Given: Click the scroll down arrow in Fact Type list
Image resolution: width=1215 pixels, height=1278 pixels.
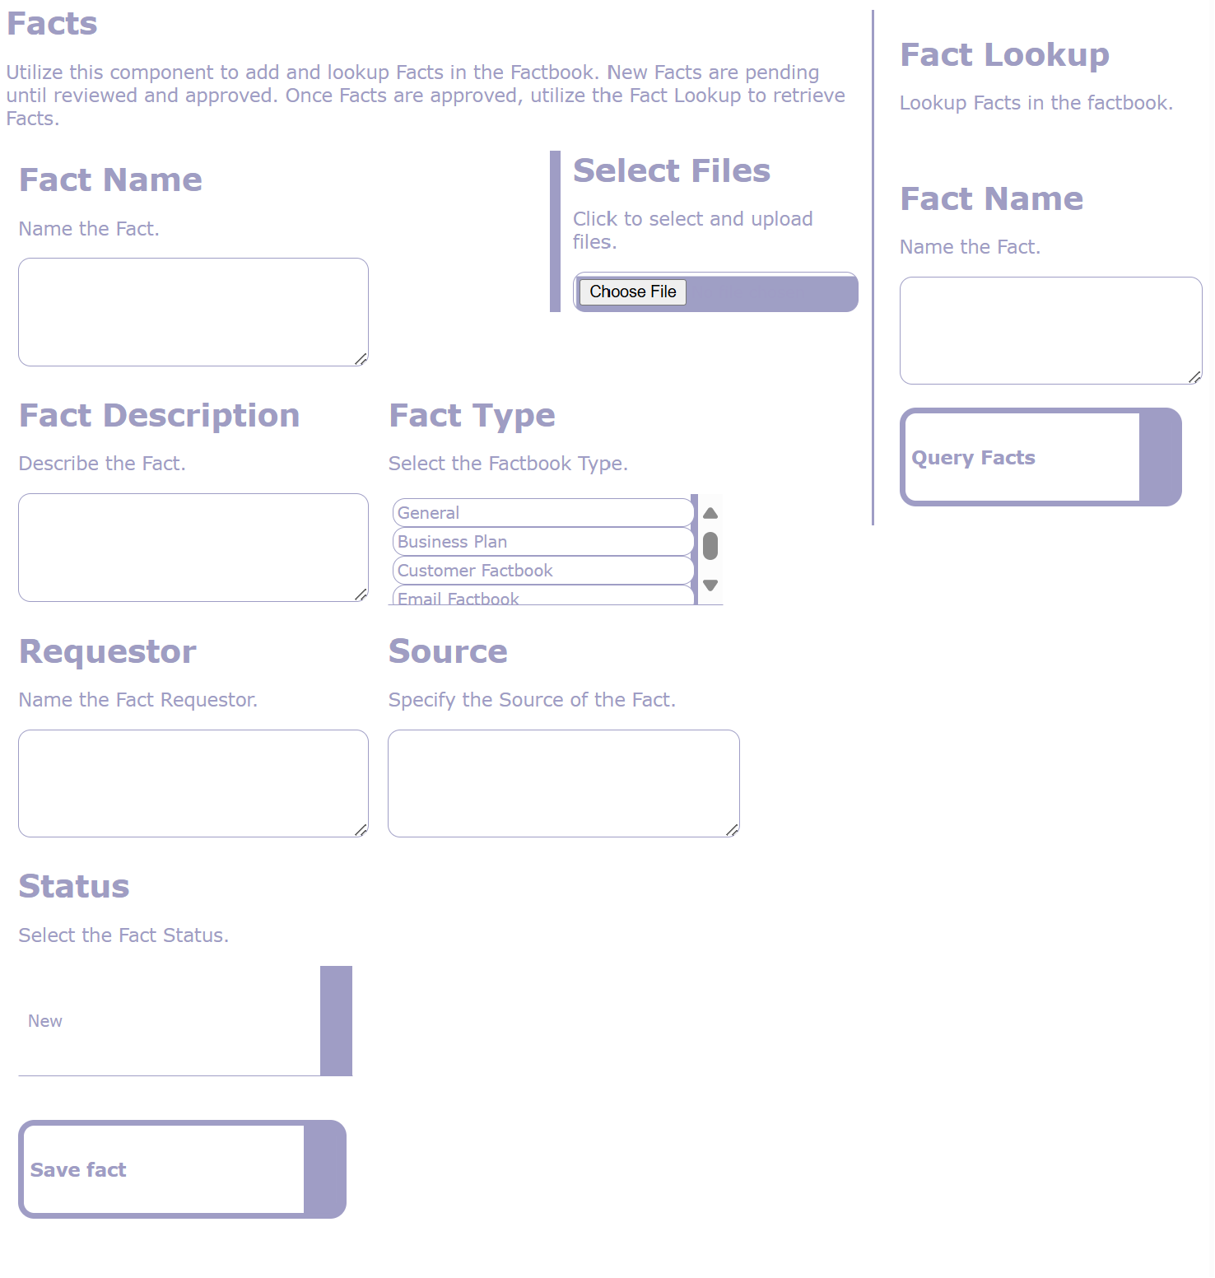Looking at the screenshot, I should (x=710, y=585).
